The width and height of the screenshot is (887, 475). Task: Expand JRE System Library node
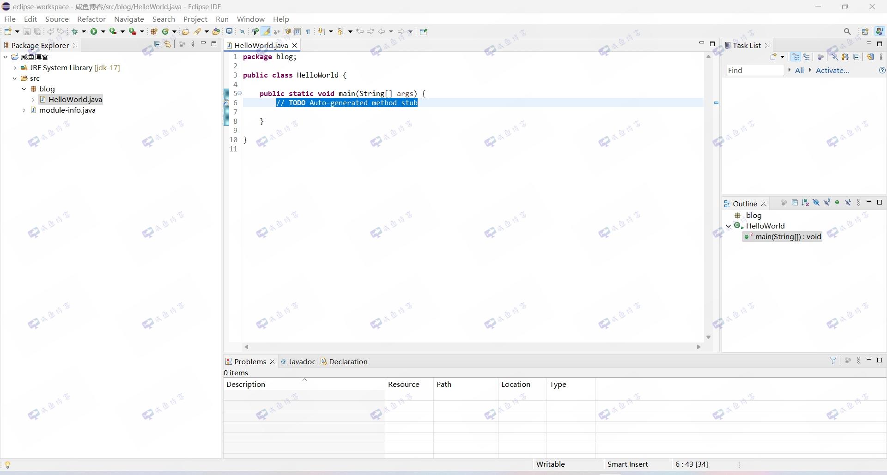(15, 67)
